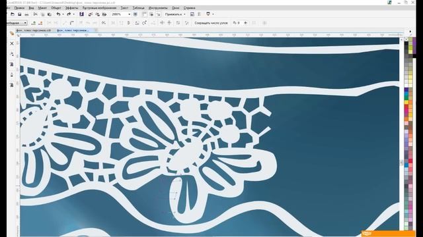Open the color palette flyout arrow

click(x=410, y=32)
